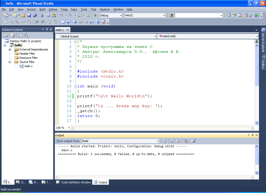266x193 pixels.
Task: Clear all bookmarks icon with red X
Action: (103, 22)
